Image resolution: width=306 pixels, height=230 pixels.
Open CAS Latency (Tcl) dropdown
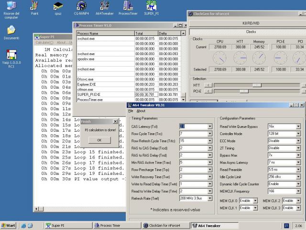pos(210,126)
